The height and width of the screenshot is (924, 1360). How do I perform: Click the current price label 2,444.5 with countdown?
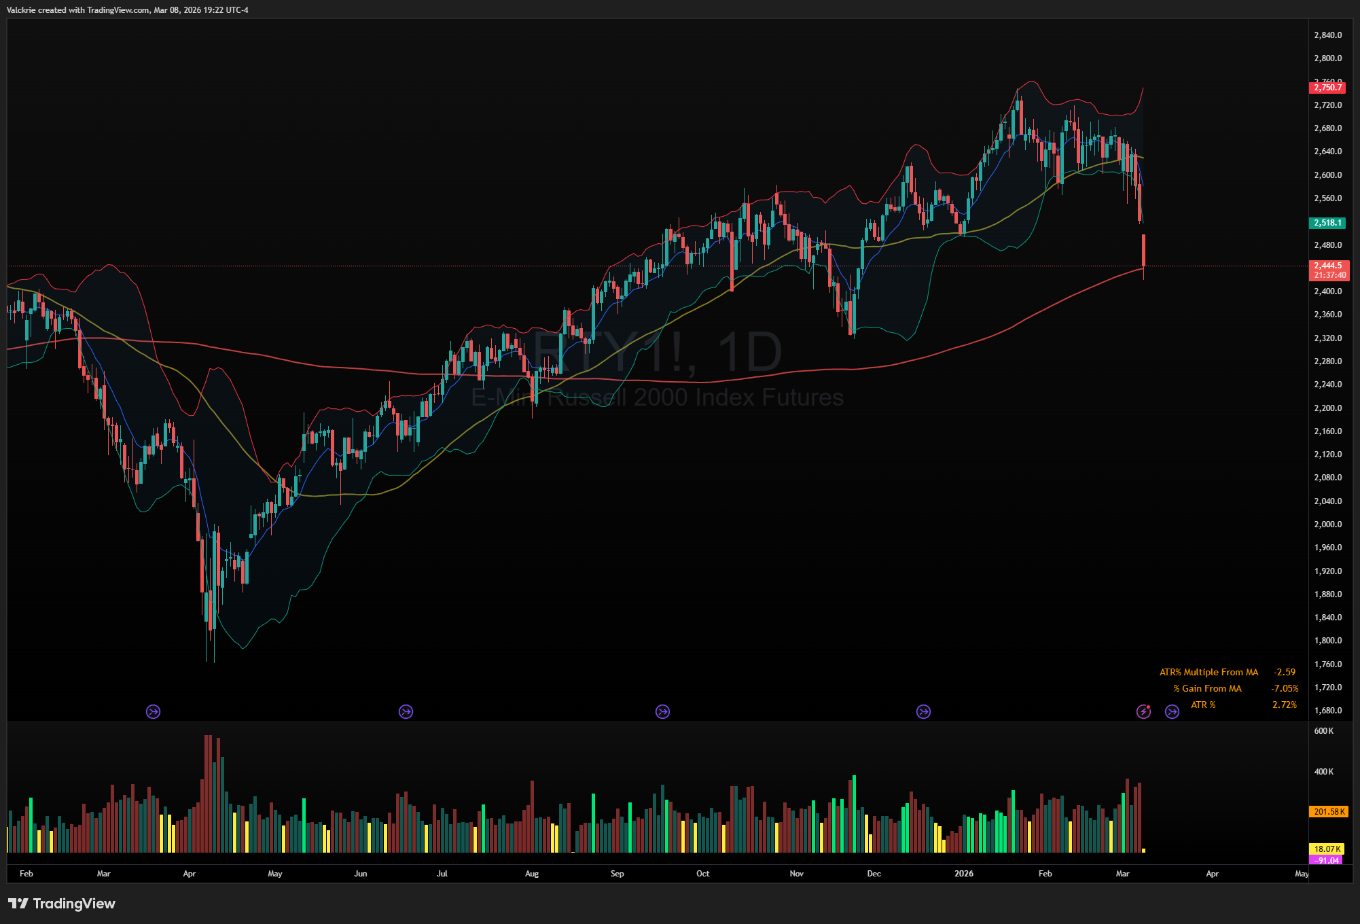pyautogui.click(x=1328, y=270)
